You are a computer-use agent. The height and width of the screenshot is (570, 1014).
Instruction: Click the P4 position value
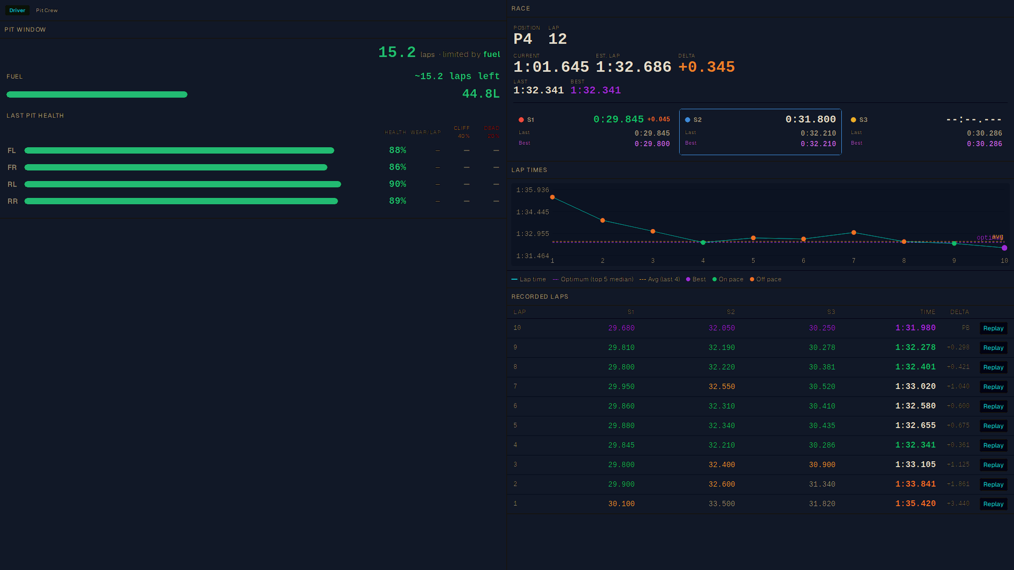[523, 39]
